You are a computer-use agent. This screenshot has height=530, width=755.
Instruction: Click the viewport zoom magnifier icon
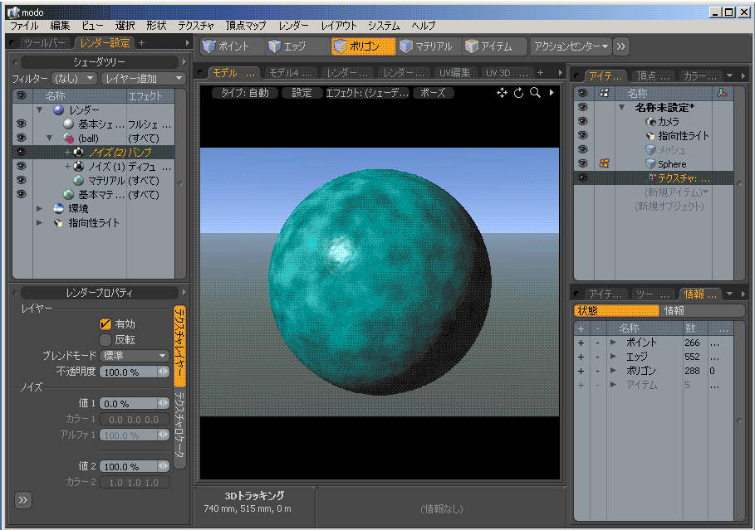(x=536, y=93)
